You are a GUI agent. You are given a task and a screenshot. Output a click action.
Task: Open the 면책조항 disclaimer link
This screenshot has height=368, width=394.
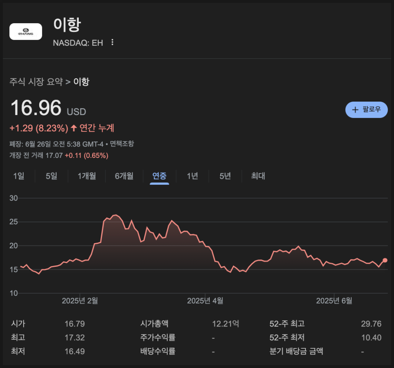(x=122, y=144)
